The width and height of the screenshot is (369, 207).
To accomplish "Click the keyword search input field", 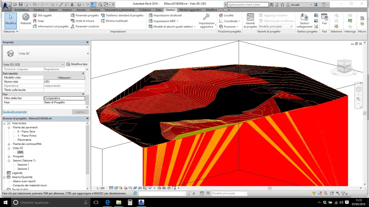I will tap(248, 5).
